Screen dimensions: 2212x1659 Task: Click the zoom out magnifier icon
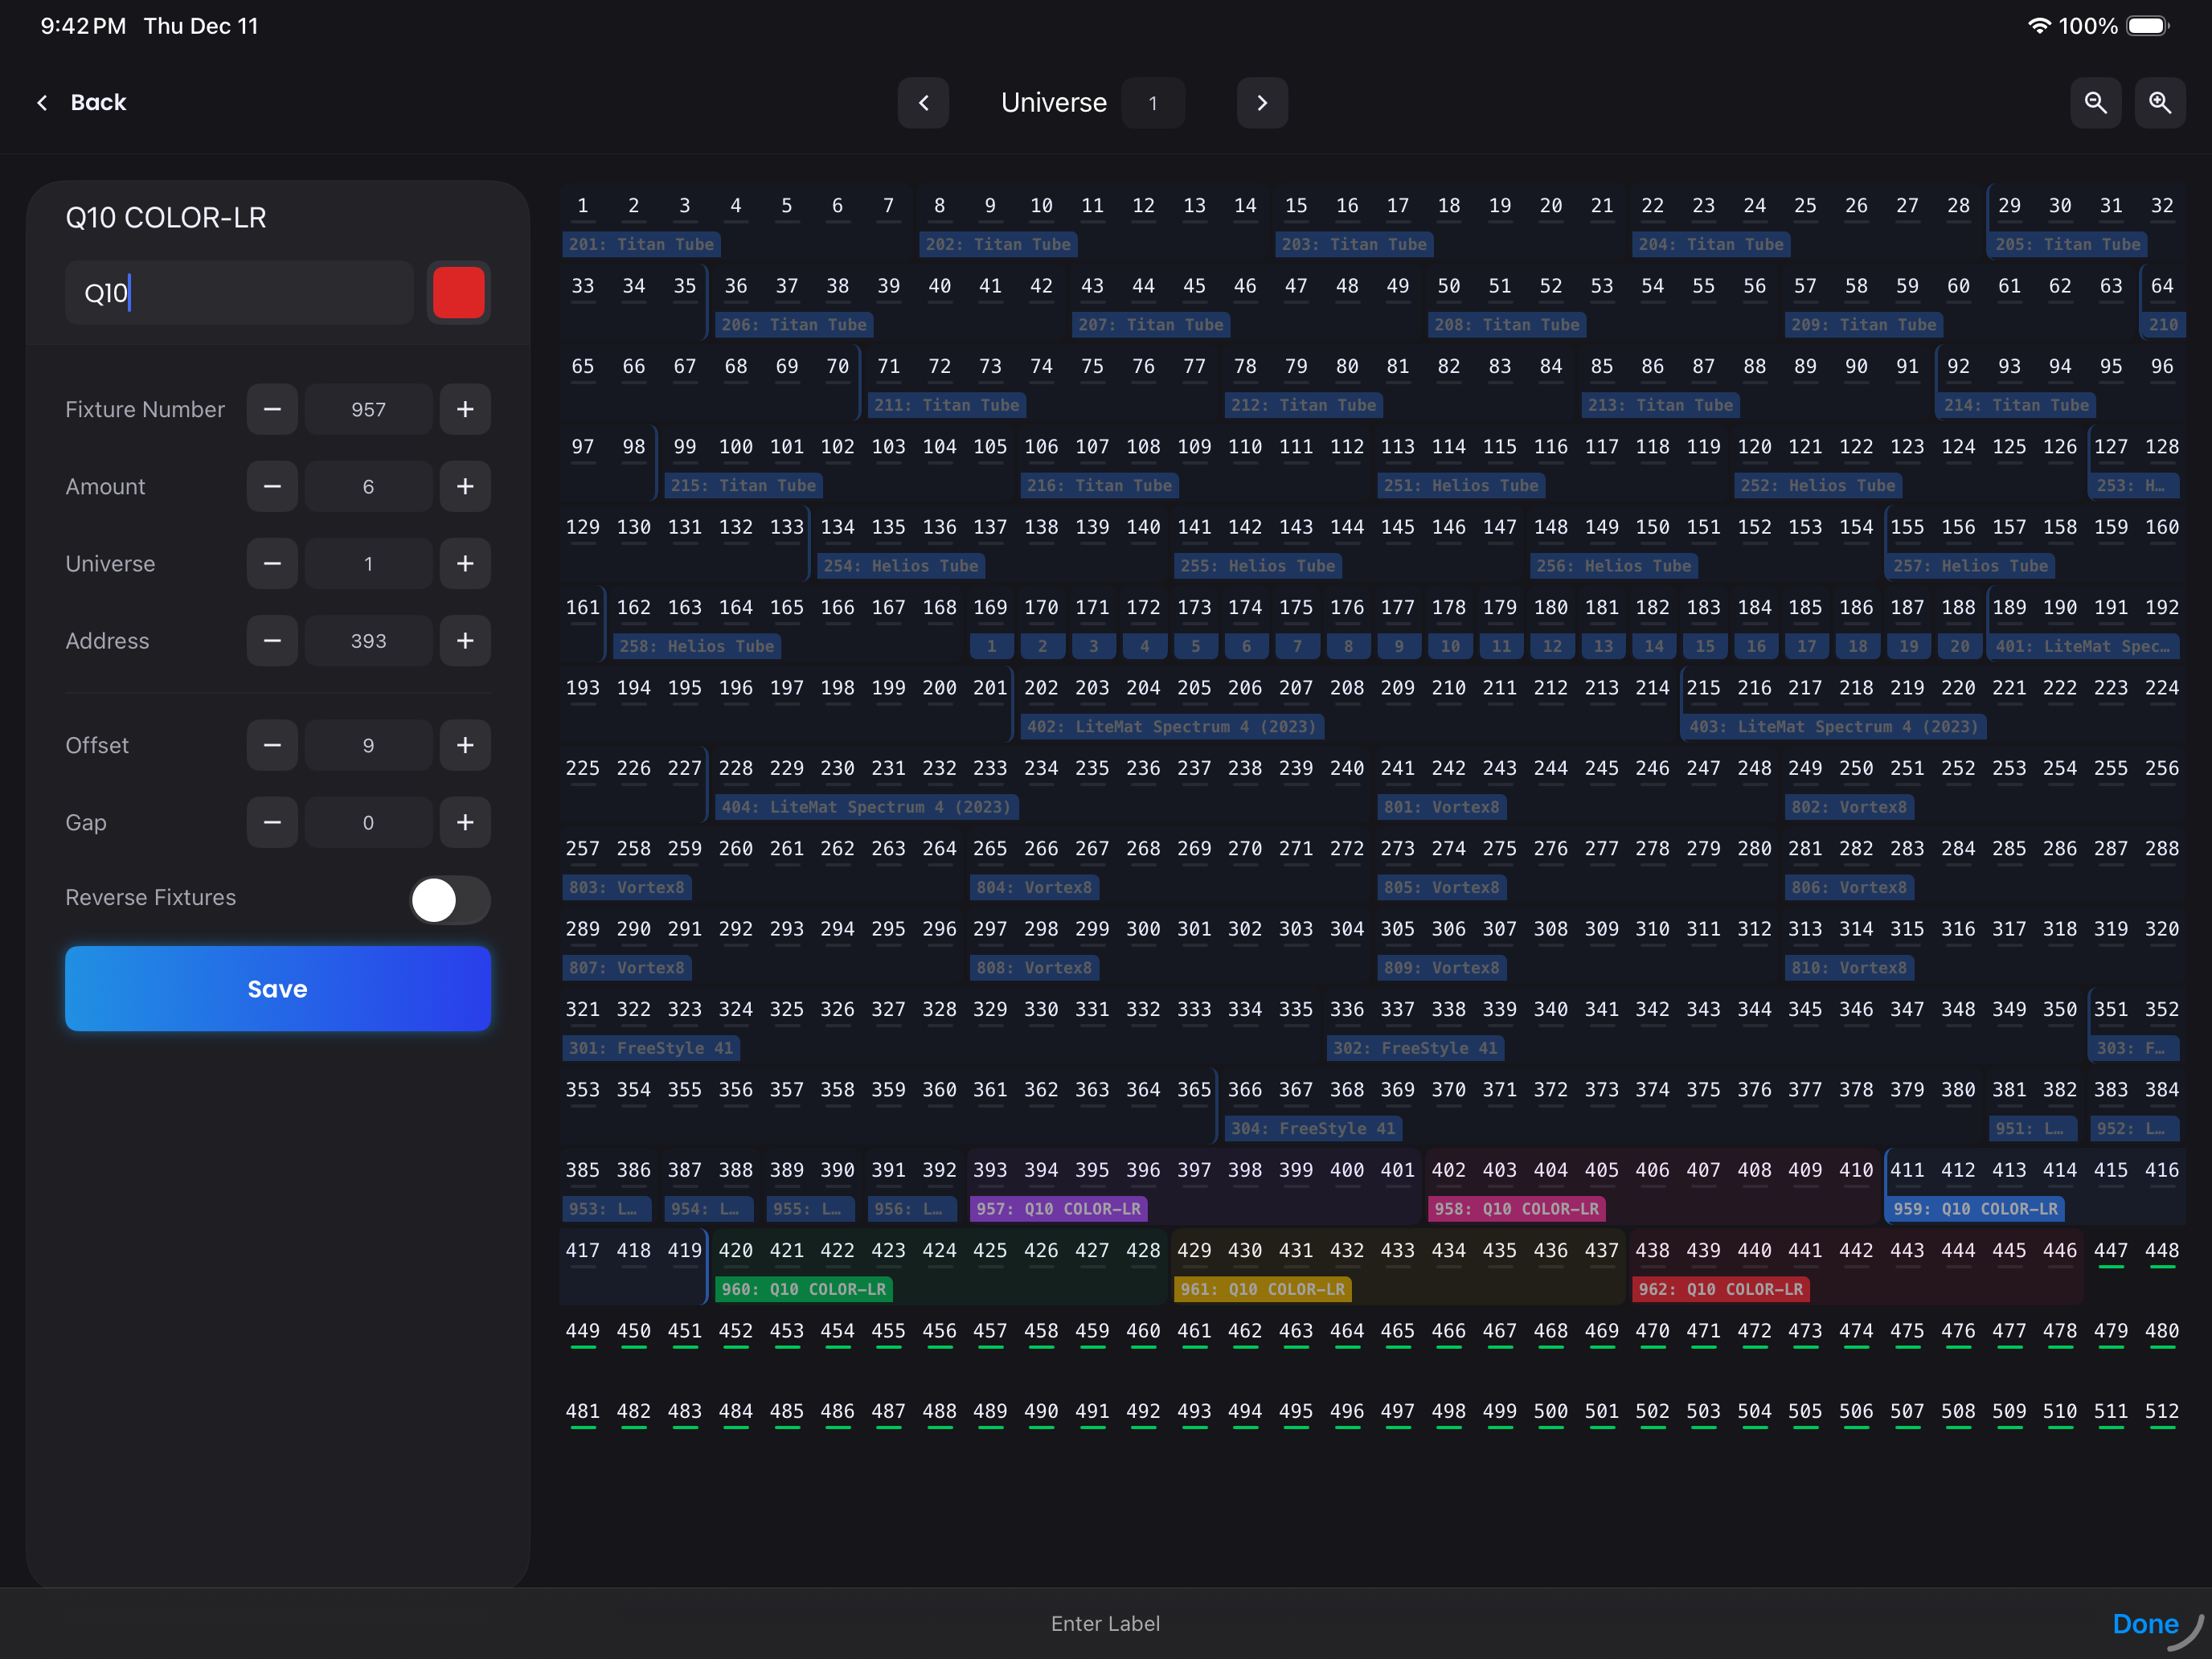coord(2096,102)
